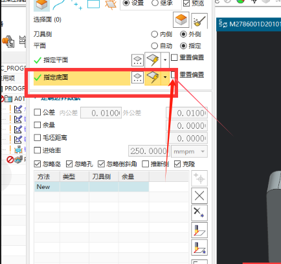Click the X delete button beside list
The height and width of the screenshot is (264, 281).
[199, 196]
